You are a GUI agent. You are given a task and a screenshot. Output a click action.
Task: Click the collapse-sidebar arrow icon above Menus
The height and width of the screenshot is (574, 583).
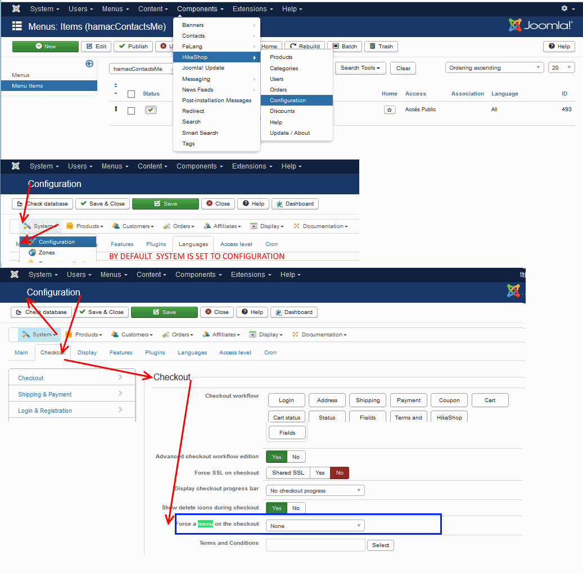click(x=89, y=63)
